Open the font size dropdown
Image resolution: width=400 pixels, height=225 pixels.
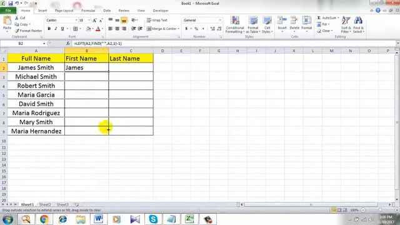tap(89, 20)
